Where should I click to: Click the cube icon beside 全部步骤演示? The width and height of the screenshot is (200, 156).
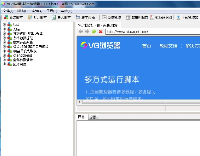pos(9,60)
